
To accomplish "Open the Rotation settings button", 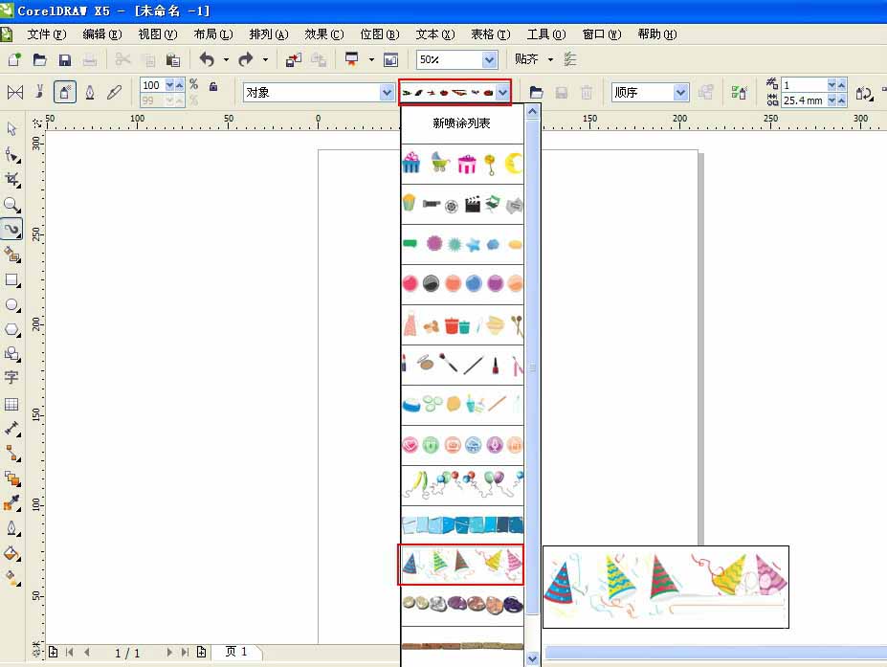I will (x=864, y=93).
